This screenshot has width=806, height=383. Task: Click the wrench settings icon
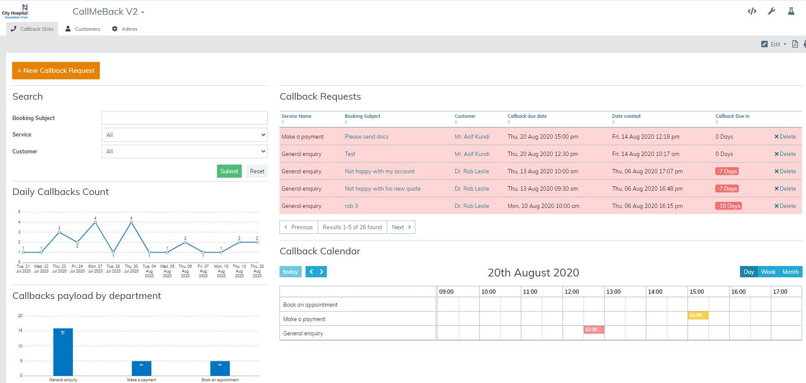(771, 12)
